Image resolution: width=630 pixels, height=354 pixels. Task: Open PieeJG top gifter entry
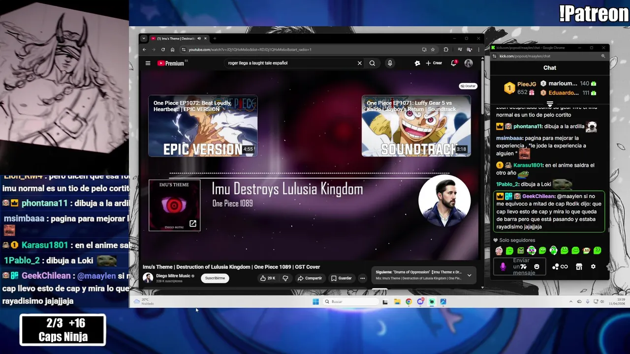pos(520,88)
